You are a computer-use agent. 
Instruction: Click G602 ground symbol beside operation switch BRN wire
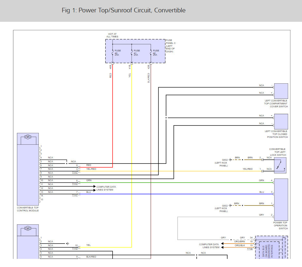point(230,205)
